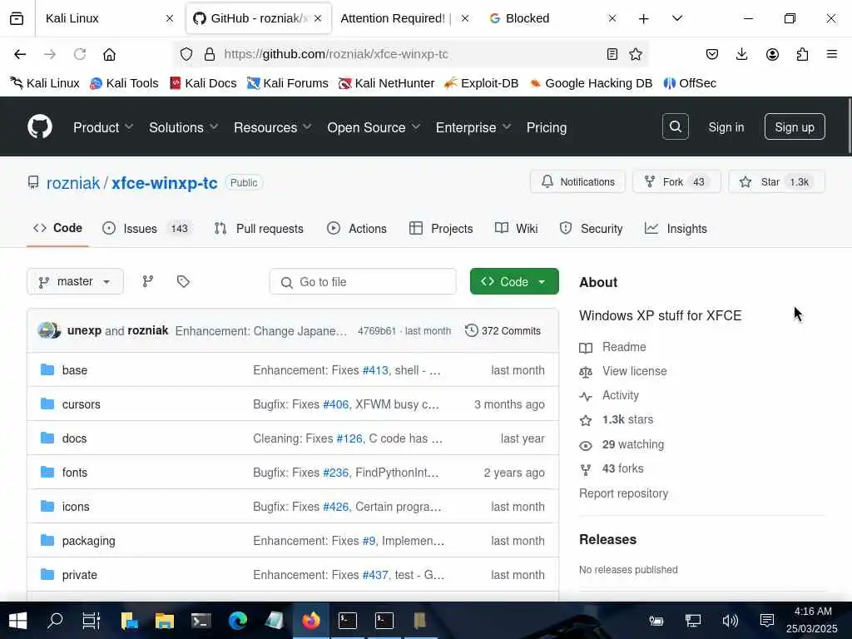Open the notification center icon in taskbar
Viewport: 852px width, 639px height.
coord(766,620)
